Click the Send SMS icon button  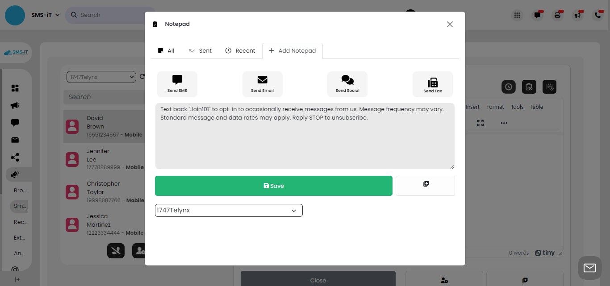coord(177,84)
